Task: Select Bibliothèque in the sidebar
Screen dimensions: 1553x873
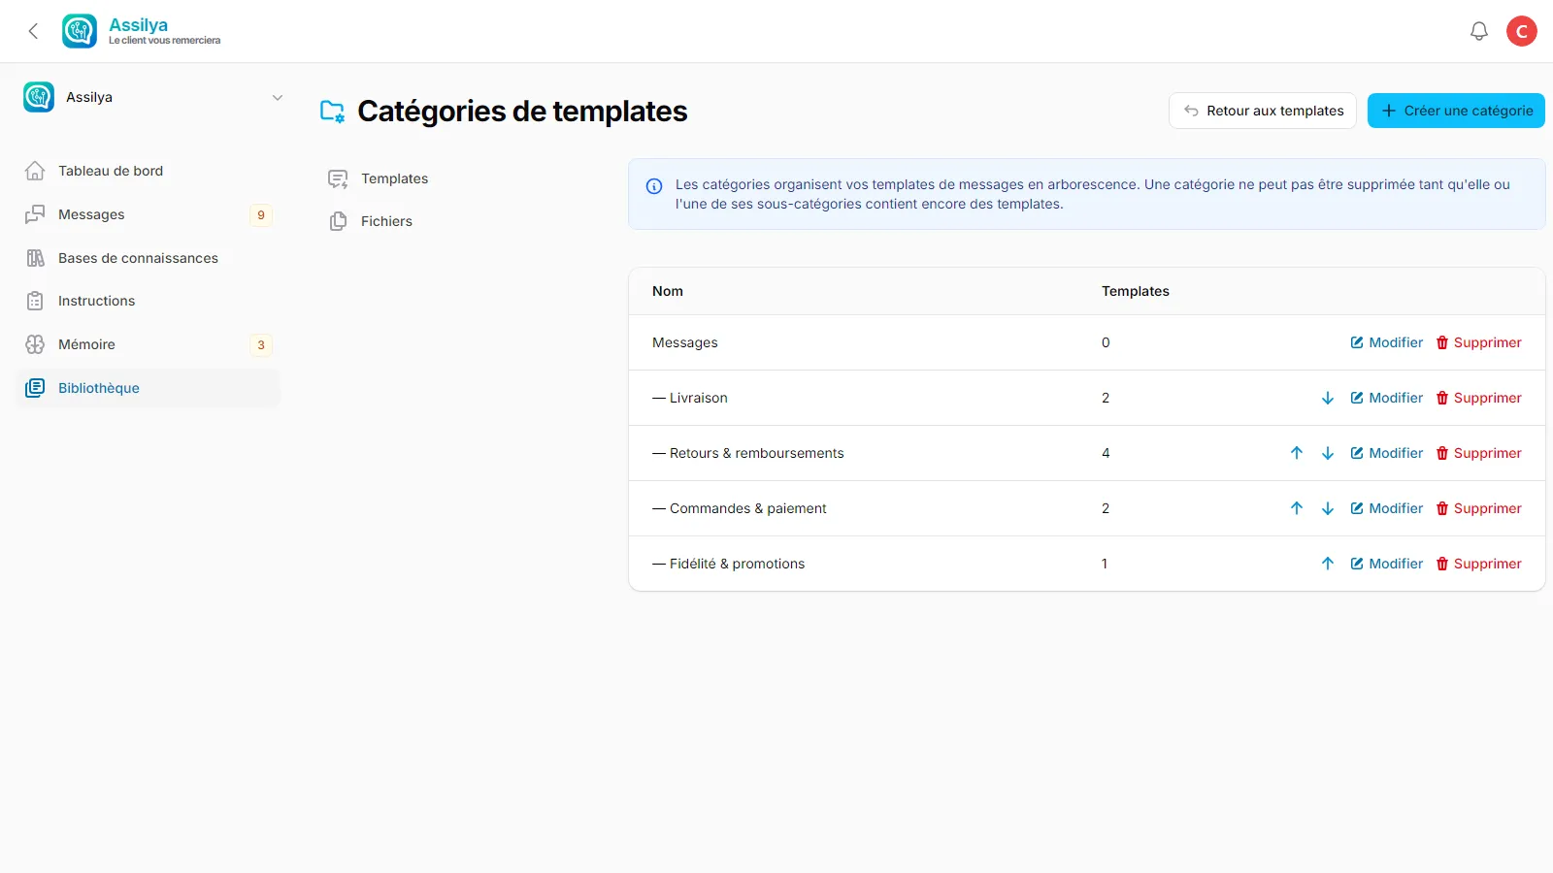Action: (x=149, y=388)
